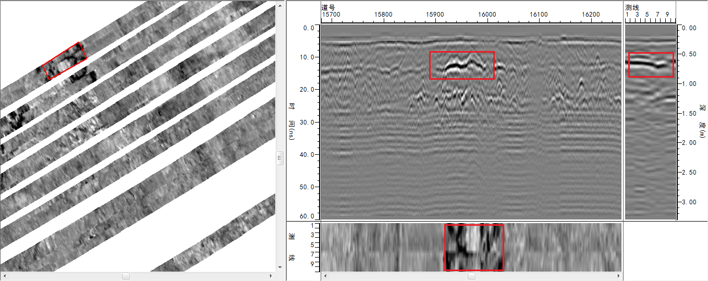Click up arrow of map panel vertical scrollbar
Screen dimensions: 708x281
279,4
